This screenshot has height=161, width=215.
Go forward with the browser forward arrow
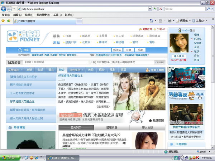pyautogui.click(x=9, y=9)
